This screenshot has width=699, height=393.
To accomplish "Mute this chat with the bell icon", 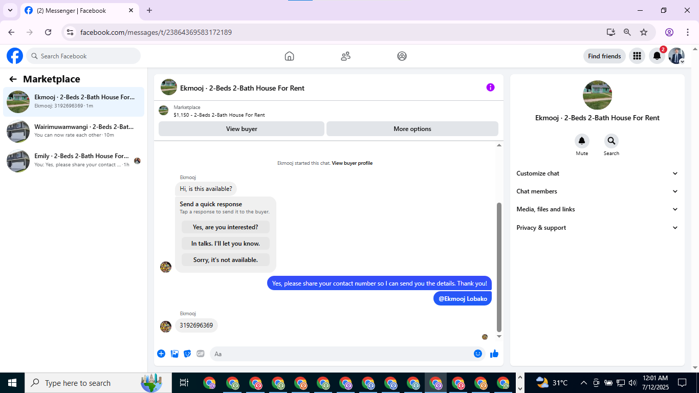I will pyautogui.click(x=582, y=141).
